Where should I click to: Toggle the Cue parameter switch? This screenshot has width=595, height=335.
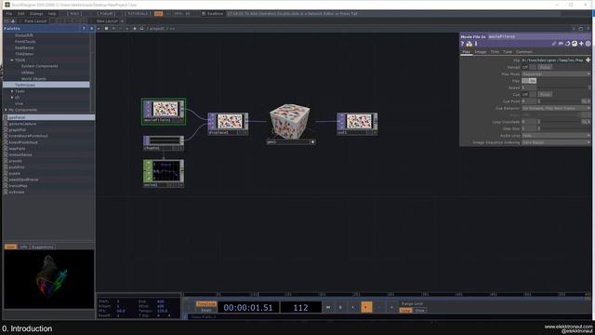[x=529, y=95]
